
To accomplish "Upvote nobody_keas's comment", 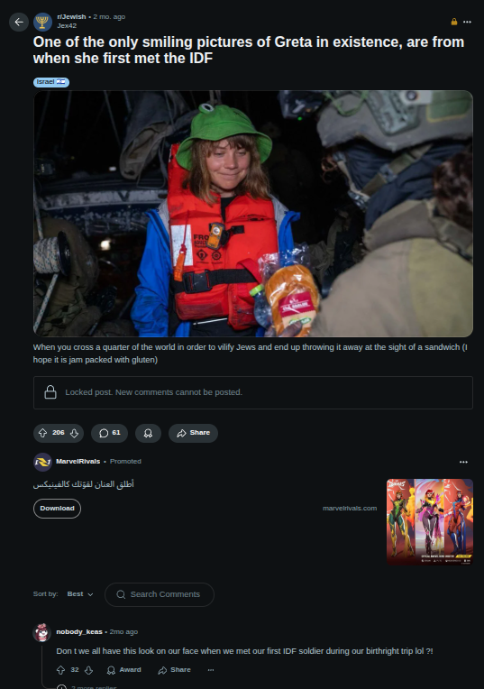I will coord(60,670).
